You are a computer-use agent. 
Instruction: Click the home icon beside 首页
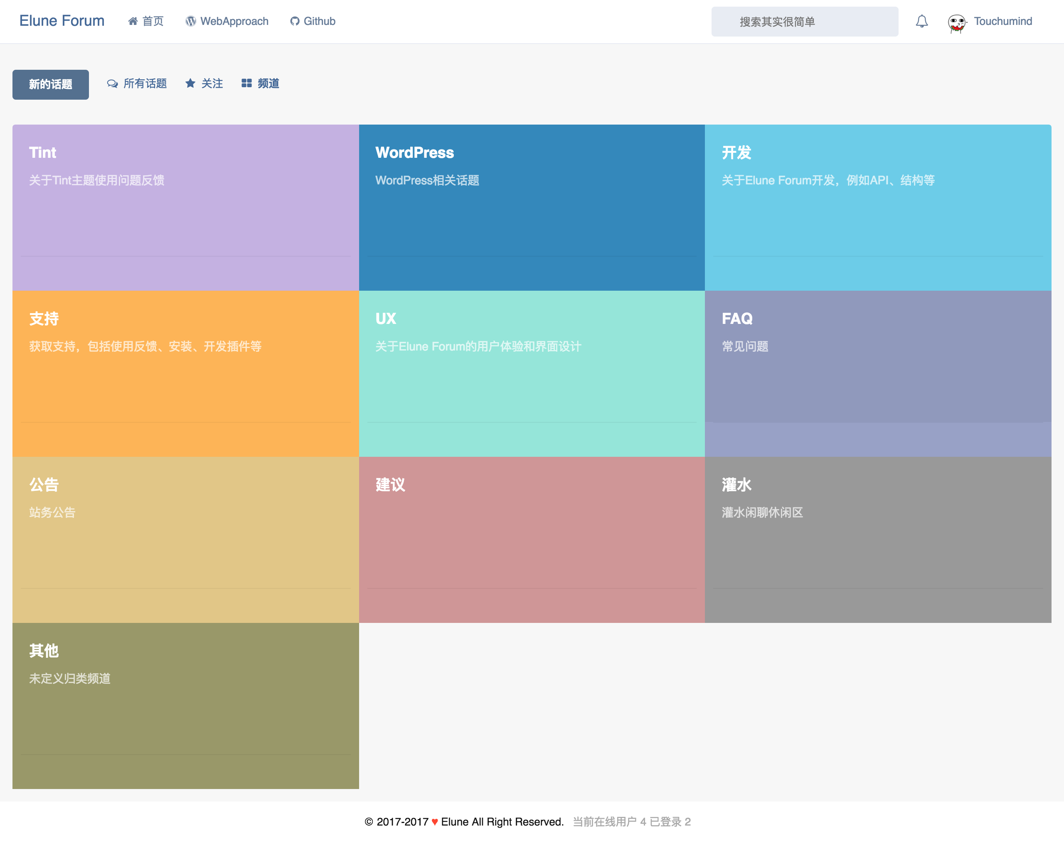tap(133, 21)
